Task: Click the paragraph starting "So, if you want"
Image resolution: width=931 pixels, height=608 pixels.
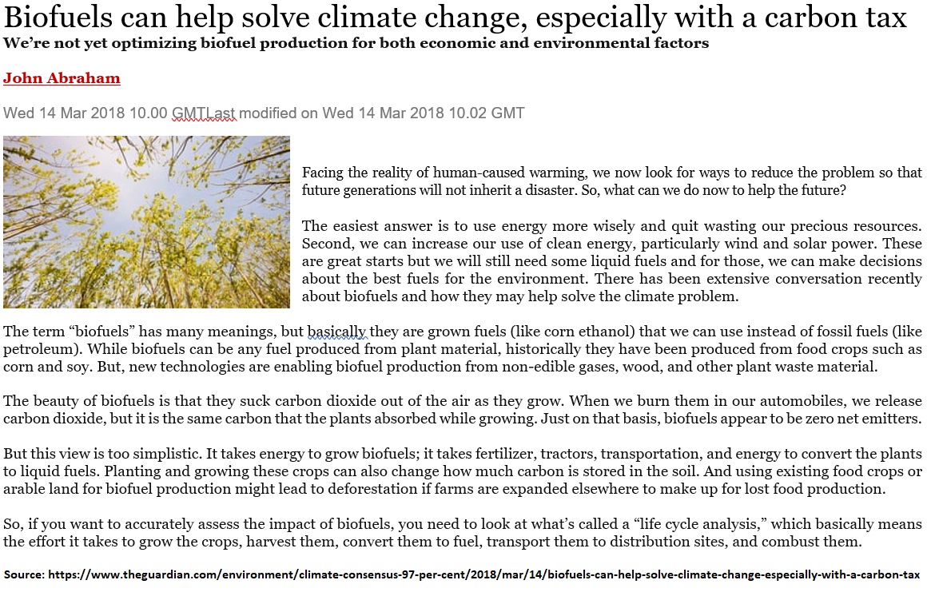Action: click(463, 533)
